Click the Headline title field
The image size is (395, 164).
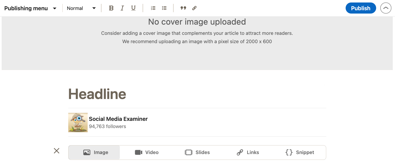197,94
